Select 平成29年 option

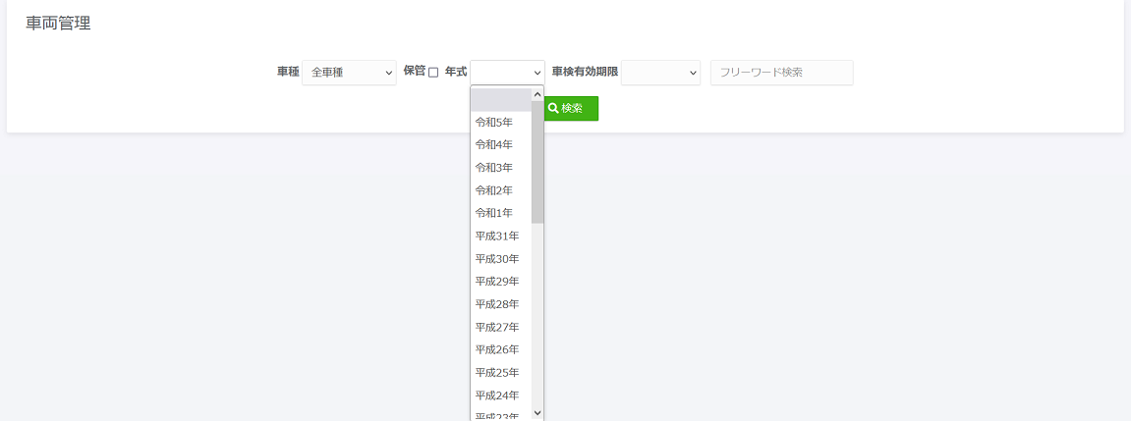coord(497,282)
